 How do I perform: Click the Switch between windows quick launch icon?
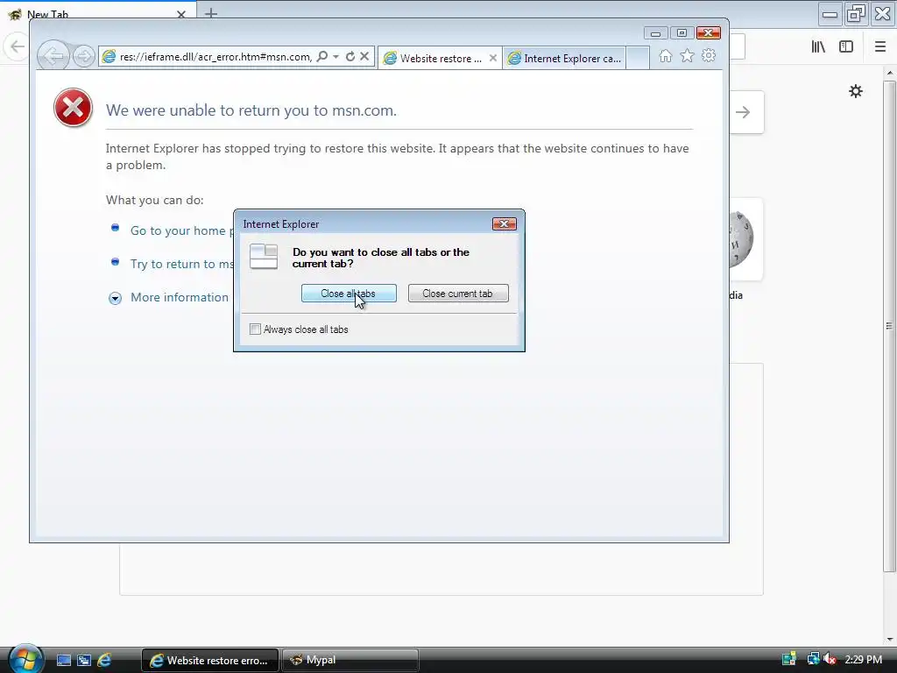pos(84,661)
